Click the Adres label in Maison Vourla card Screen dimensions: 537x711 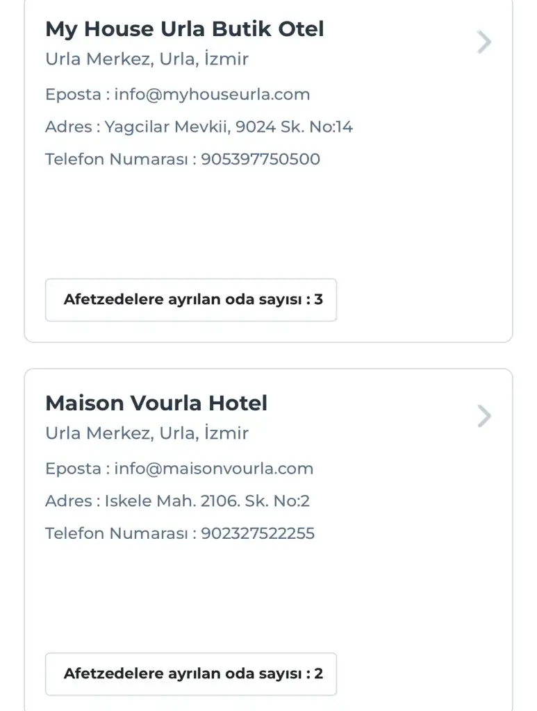pos(68,501)
